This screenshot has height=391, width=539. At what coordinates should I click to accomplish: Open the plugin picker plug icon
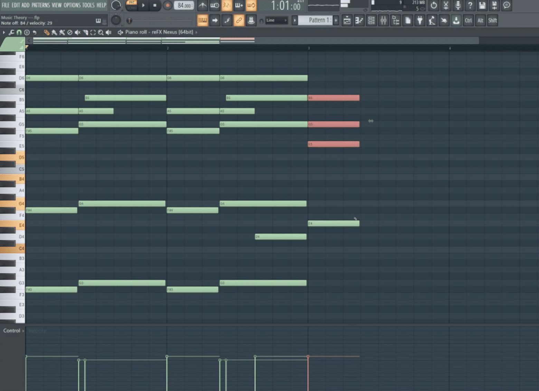point(420,20)
